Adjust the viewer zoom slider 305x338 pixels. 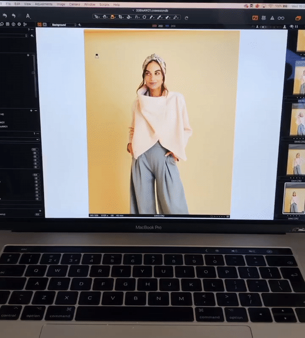270,27
